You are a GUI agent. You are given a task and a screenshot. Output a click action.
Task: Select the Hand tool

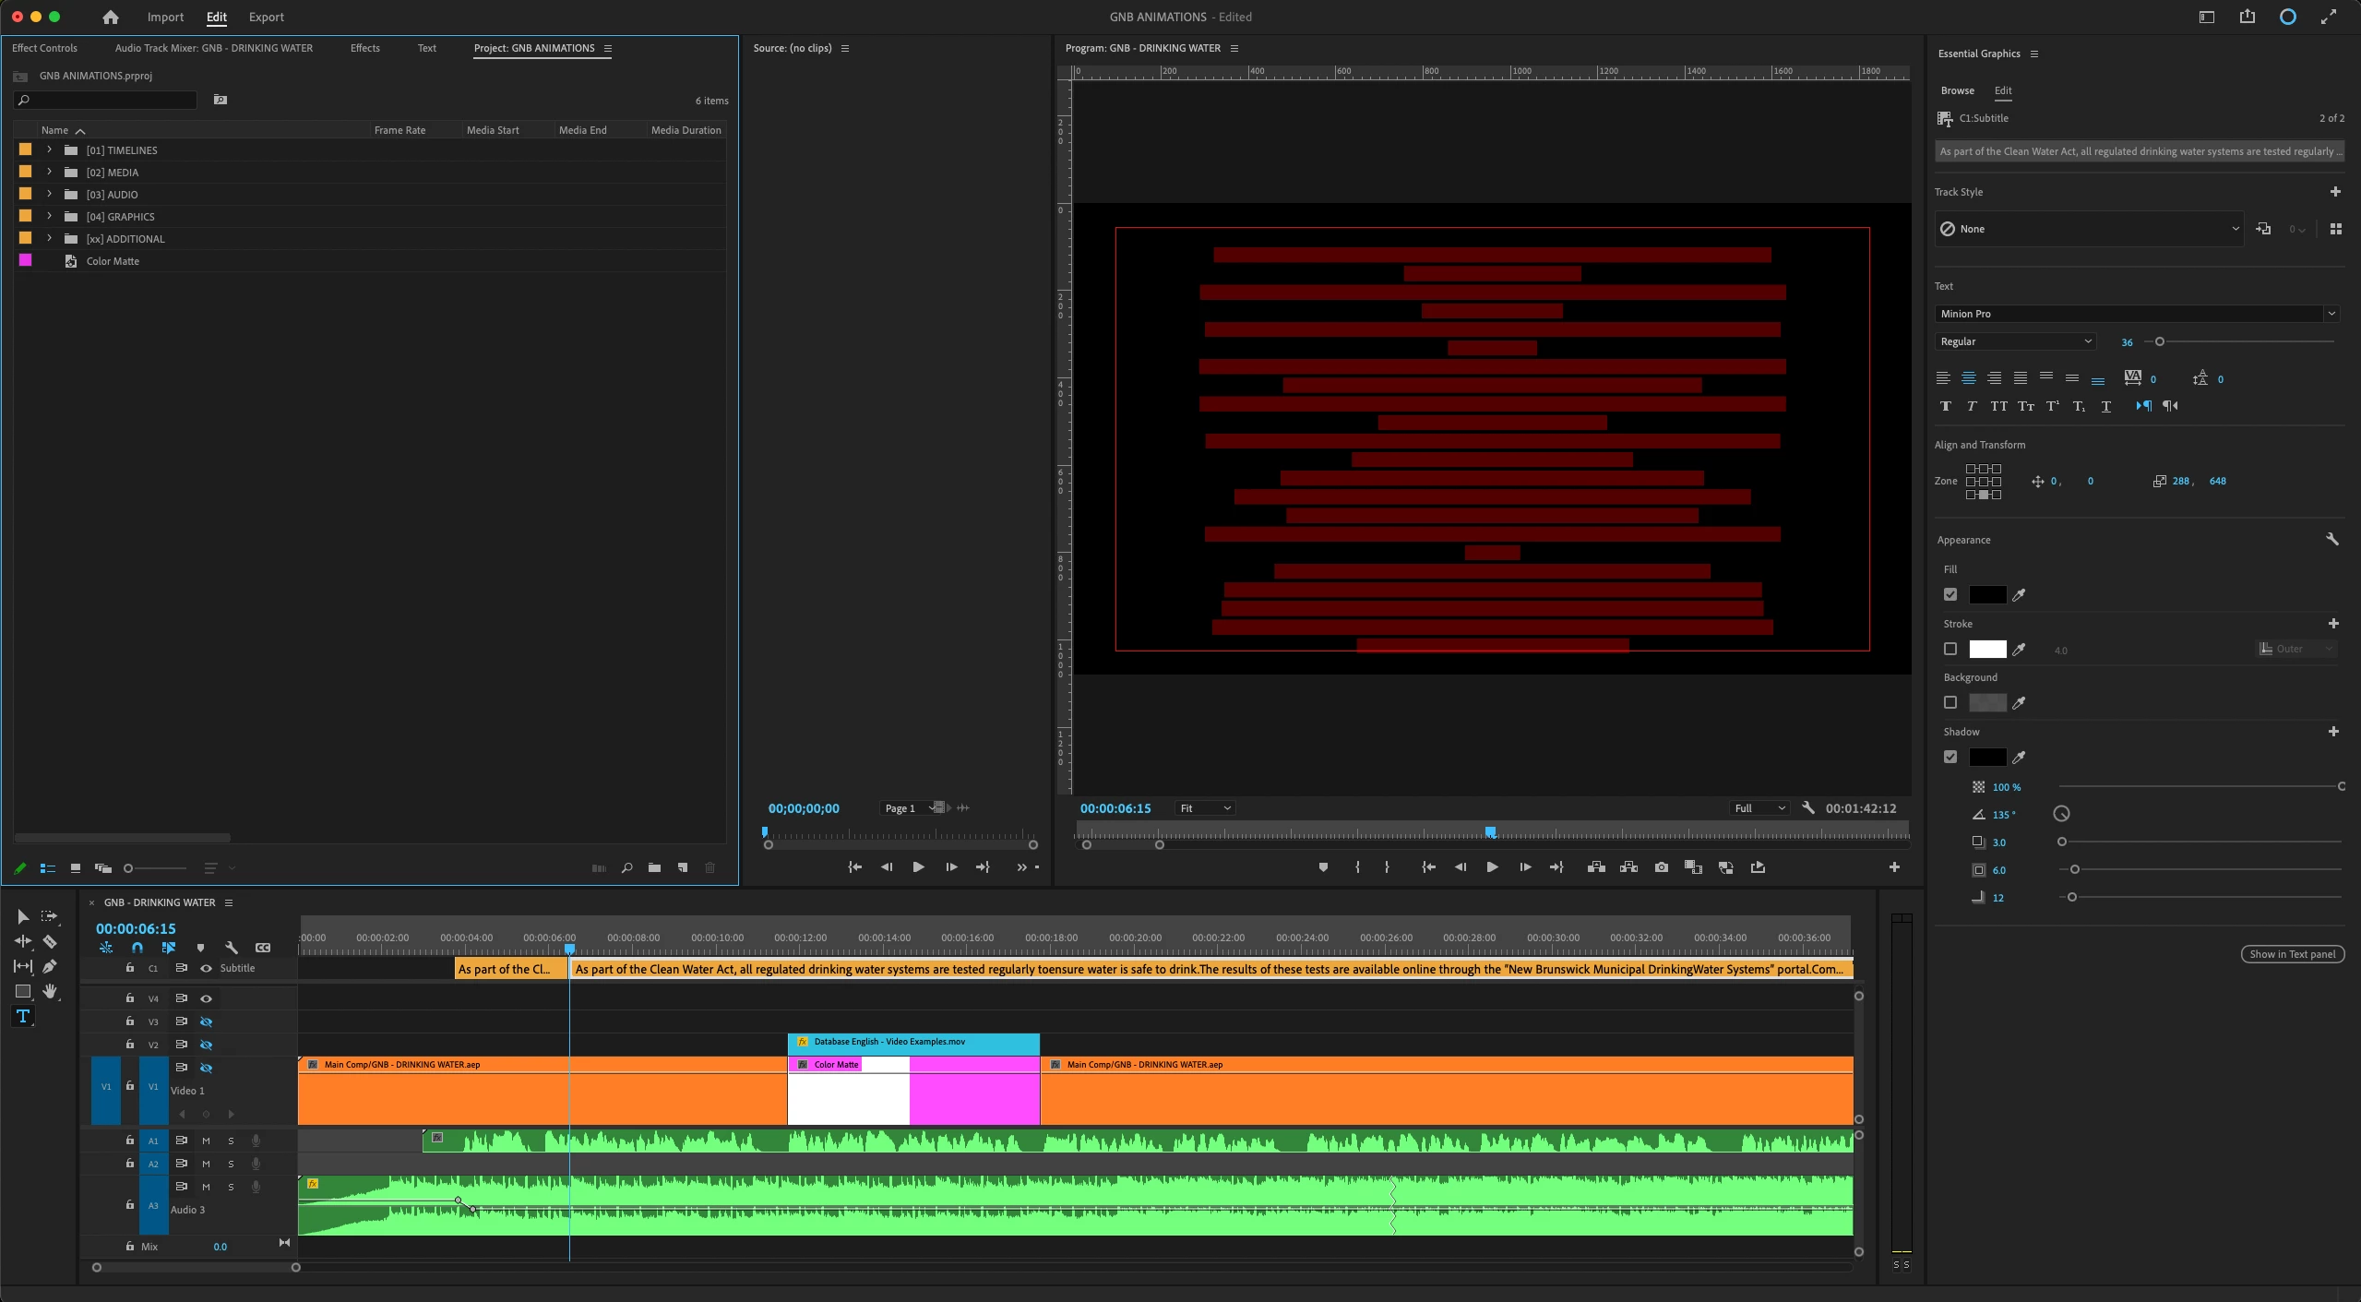coord(50,991)
